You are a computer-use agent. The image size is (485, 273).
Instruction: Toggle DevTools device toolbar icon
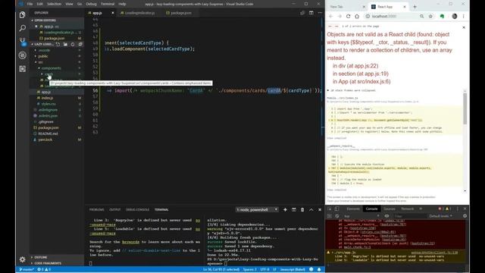pyautogui.click(x=336, y=209)
